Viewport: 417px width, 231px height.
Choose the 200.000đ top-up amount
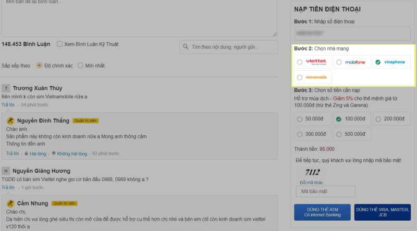click(x=391, y=119)
